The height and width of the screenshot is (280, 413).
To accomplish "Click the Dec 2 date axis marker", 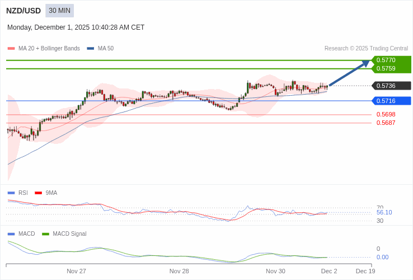I will pyautogui.click(x=329, y=271).
